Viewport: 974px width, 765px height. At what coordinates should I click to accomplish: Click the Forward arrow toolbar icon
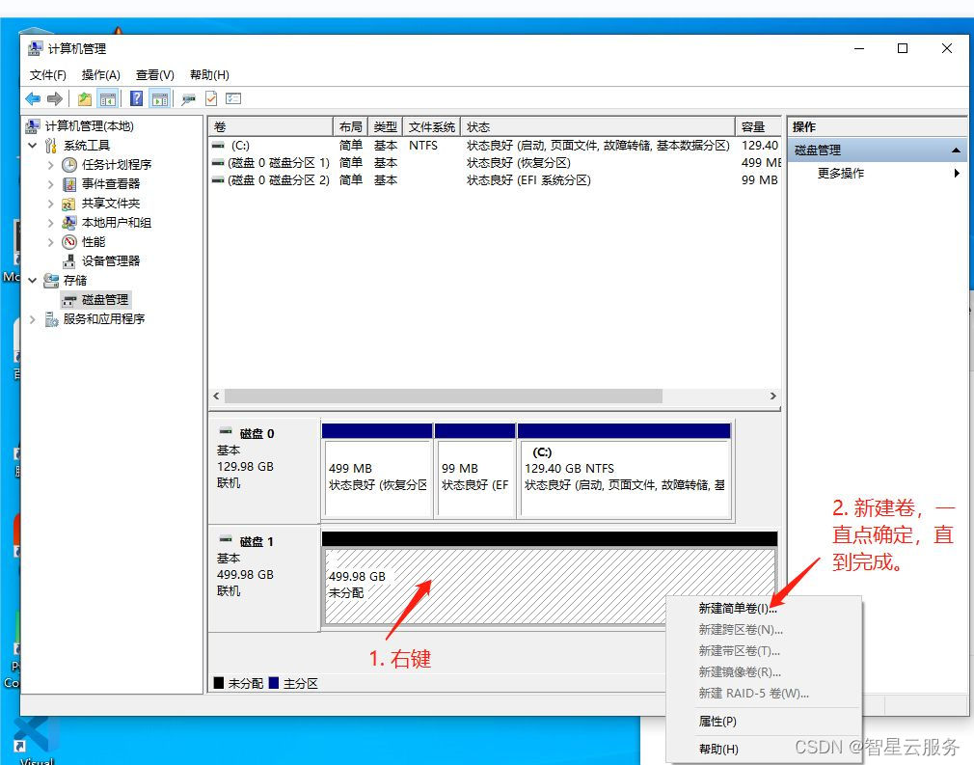tap(55, 98)
